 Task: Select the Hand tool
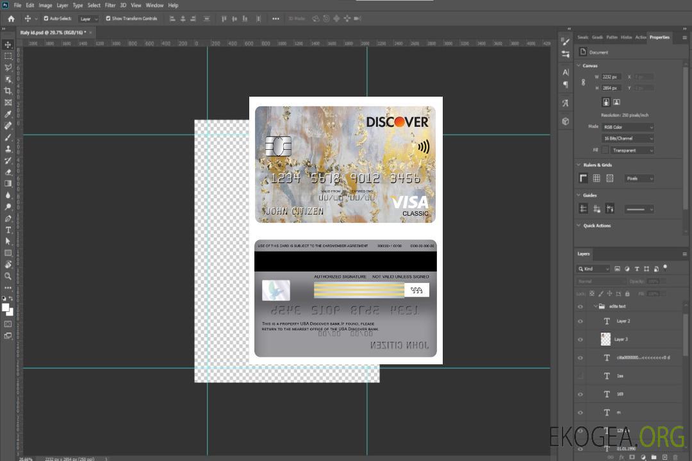click(x=8, y=264)
